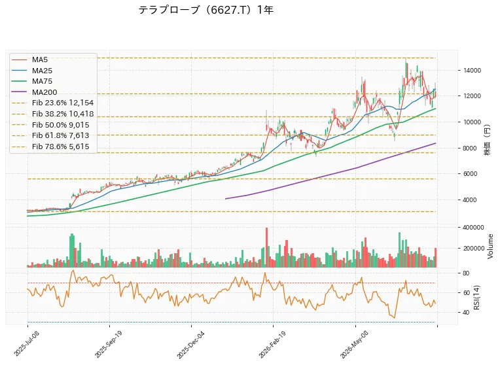Click the 400000 volume axis label
500x365 pixels.
(473, 227)
